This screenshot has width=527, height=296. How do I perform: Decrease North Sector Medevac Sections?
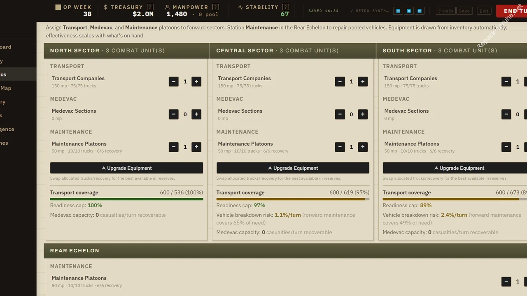point(174,114)
